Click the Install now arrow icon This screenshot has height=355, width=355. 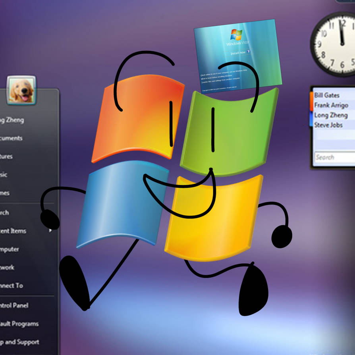click(248, 51)
